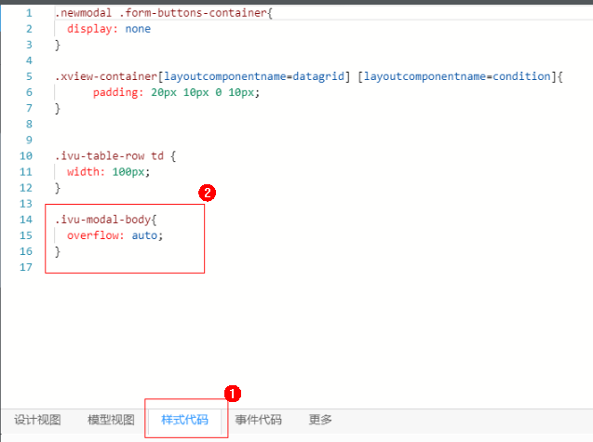Open the 模型视图 tab
Viewport: 593px width, 442px height.
111,420
